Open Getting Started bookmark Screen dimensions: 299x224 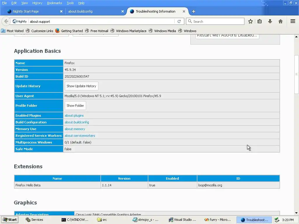coord(69,31)
